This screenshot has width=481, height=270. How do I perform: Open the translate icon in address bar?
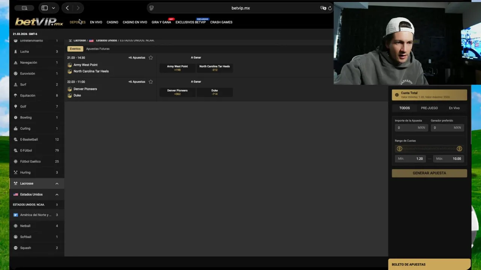coord(323,8)
